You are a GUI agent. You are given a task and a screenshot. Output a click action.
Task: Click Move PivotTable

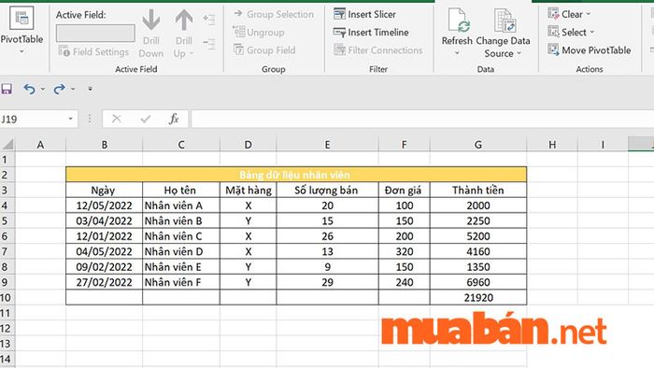tap(590, 50)
